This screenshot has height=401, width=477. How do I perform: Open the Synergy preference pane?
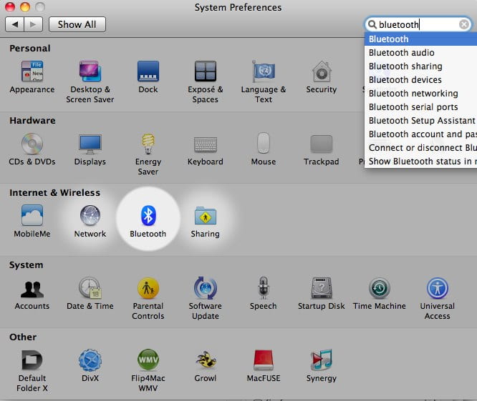click(322, 365)
